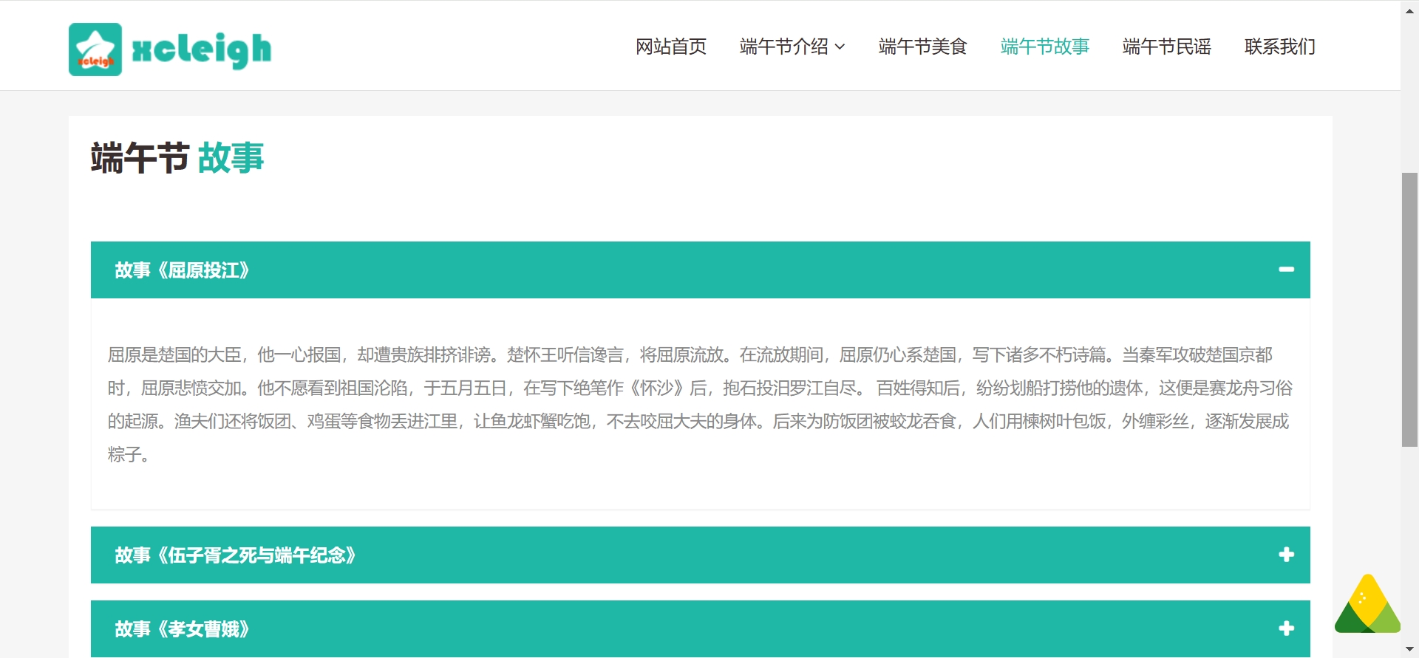Click the 端午节 故事 page heading
Viewport: 1419px width, 658px height.
coord(177,158)
